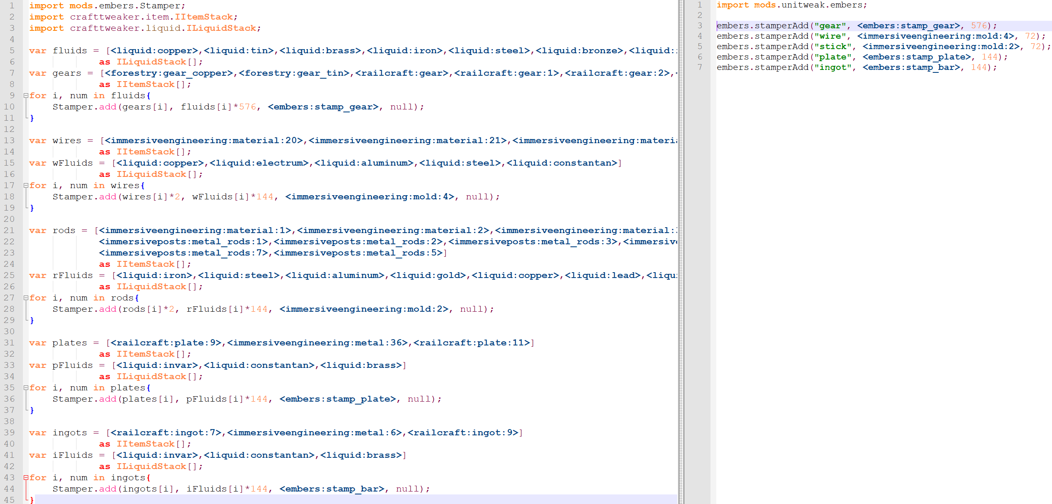The image size is (1052, 504).
Task: Collapse the 'for ... in rods' fold marker
Action: click(26, 298)
